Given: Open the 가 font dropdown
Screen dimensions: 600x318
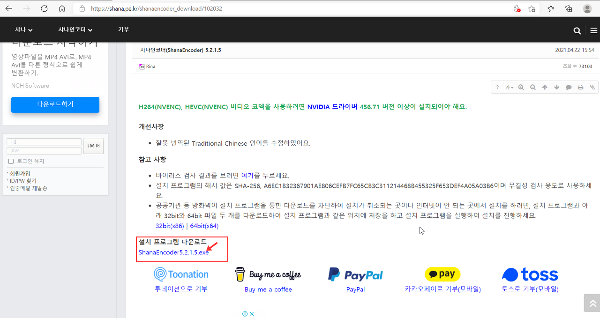Looking at the screenshot, I should 509,88.
